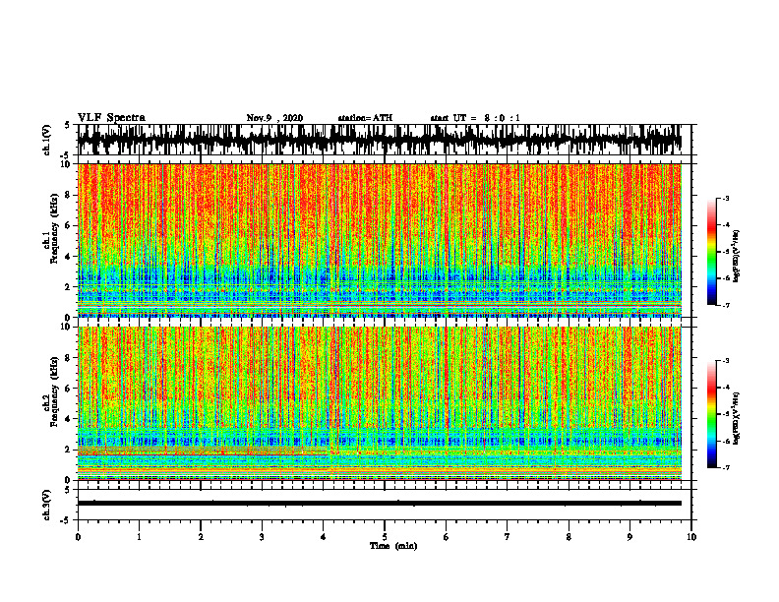The width and height of the screenshot is (779, 602).
Task: Click time axis tick label "3"
Action: 262,537
